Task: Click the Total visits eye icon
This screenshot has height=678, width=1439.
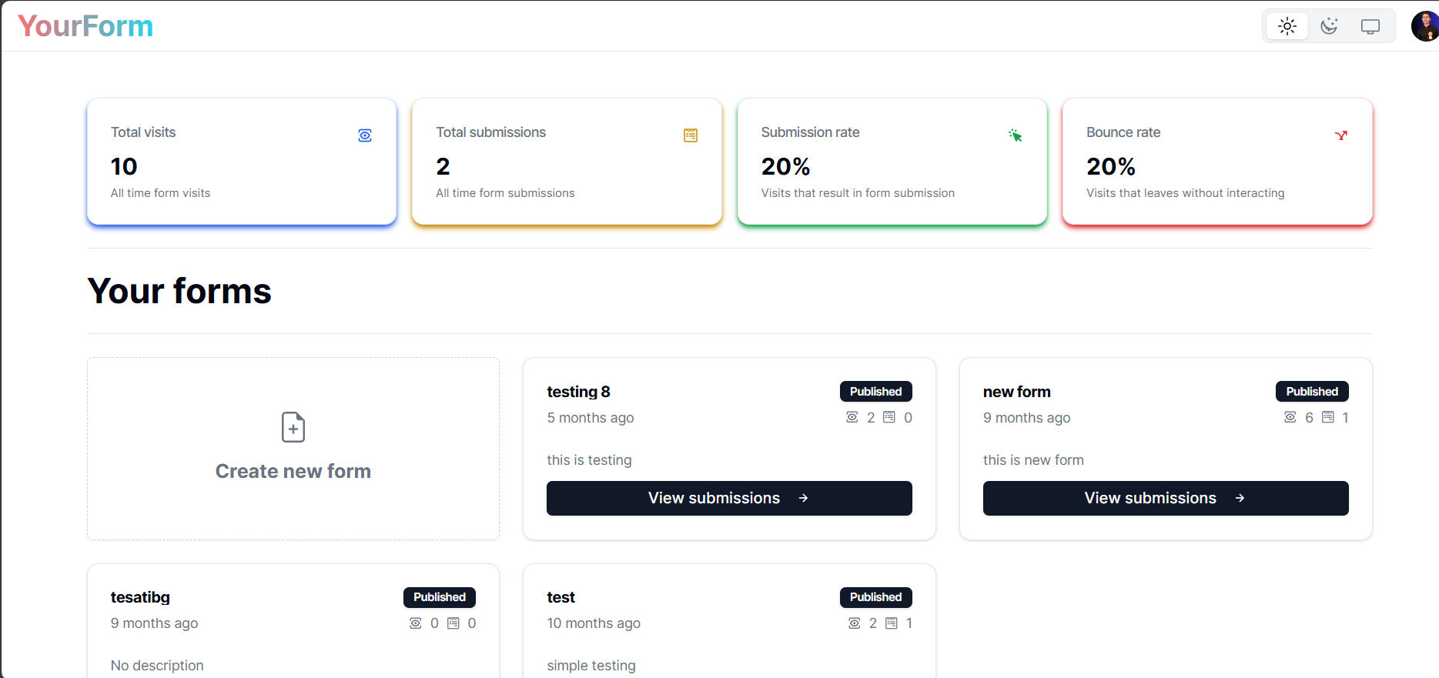Action: [365, 135]
